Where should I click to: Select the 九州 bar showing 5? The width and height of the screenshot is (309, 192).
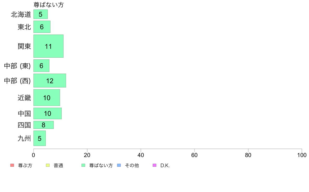point(40,138)
